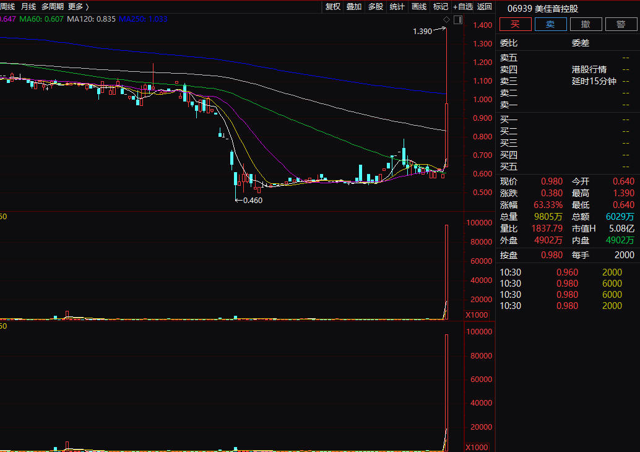
Task: Toggle the side panel layout icon
Action: click(x=457, y=20)
